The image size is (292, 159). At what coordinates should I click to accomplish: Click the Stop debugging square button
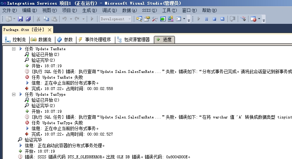214,19
